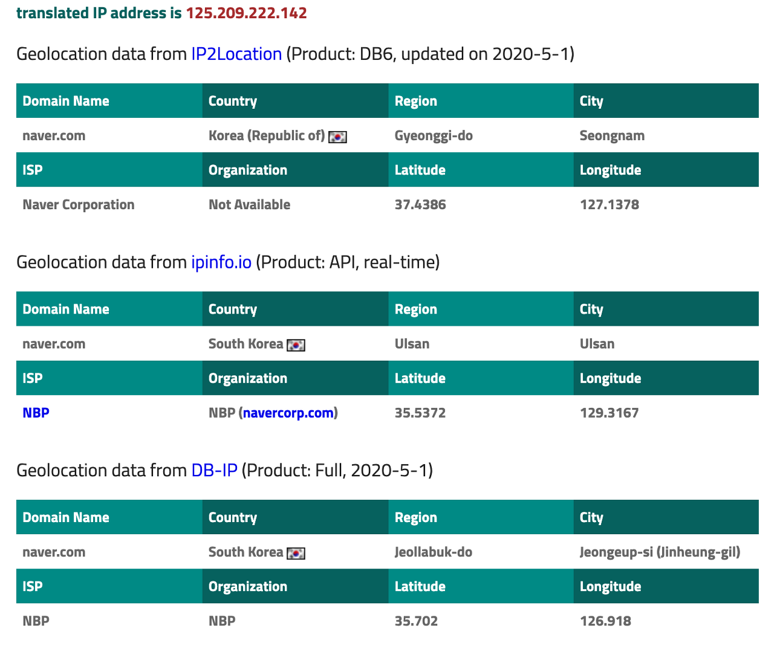
Task: Open the navercorp.com link
Action: click(288, 413)
